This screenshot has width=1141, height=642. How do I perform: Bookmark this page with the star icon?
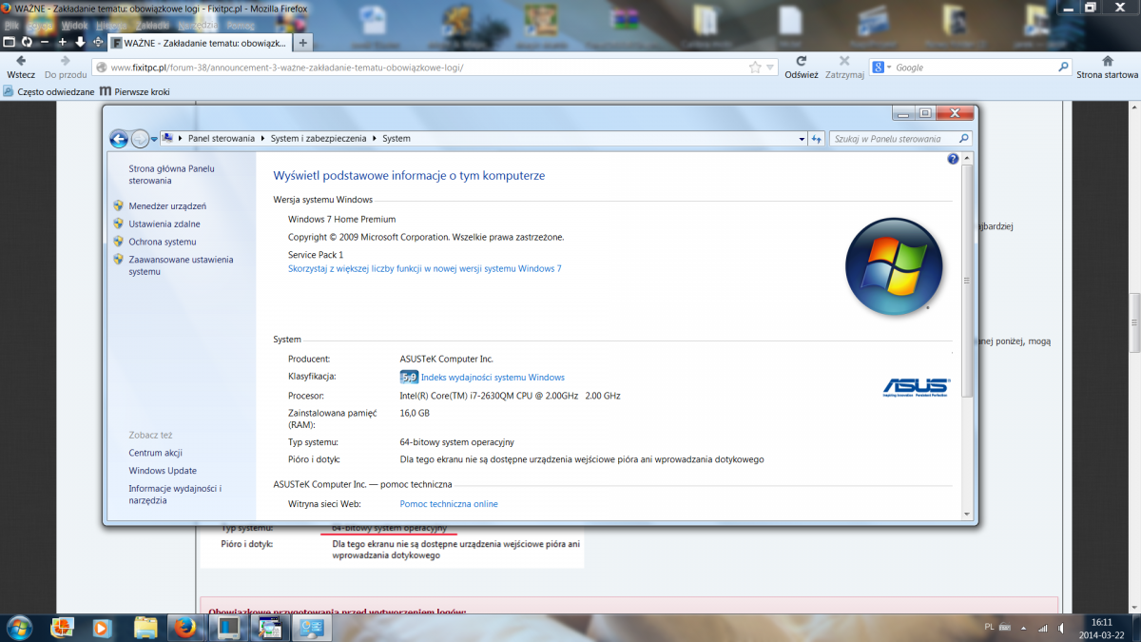coord(755,68)
